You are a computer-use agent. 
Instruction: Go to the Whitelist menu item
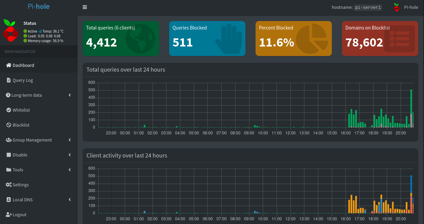pyautogui.click(x=39, y=110)
